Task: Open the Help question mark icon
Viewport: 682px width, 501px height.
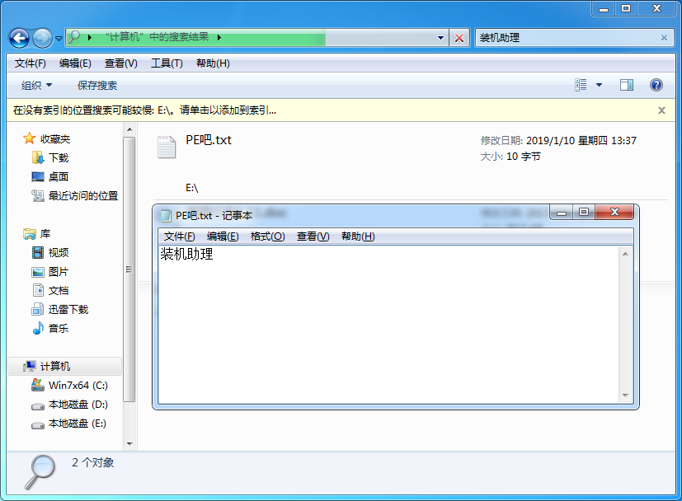Action: coord(656,85)
